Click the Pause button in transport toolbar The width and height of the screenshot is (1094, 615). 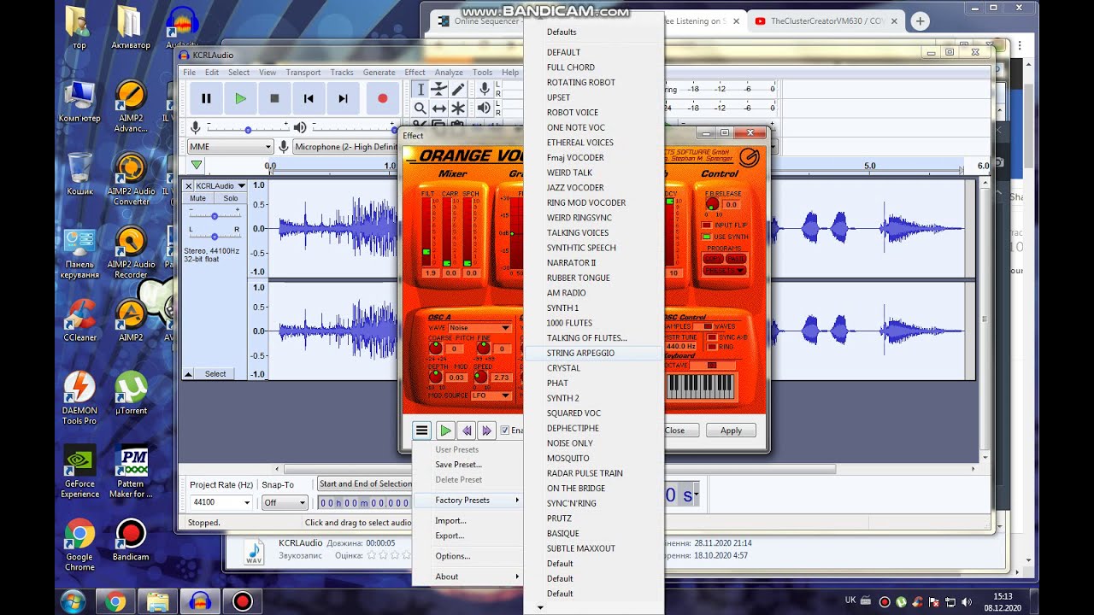206,98
